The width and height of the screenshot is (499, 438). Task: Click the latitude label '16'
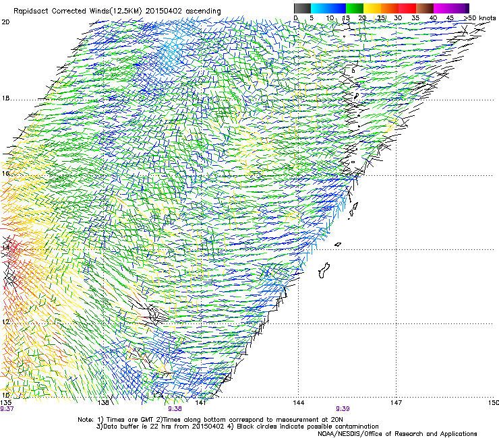5,173
